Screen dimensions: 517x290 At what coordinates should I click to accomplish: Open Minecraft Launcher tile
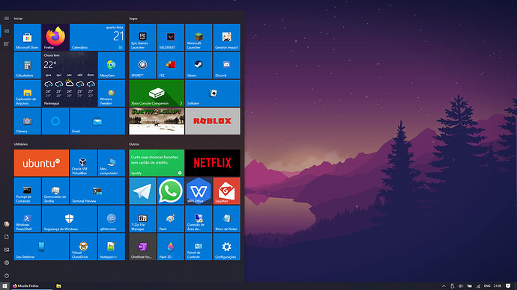pyautogui.click(x=199, y=37)
